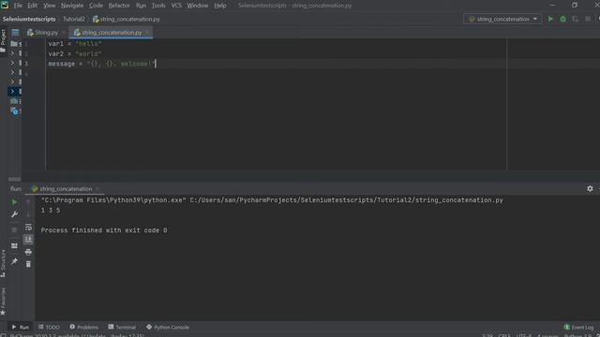Run string_concatenation with the green toolbar arrow
Image resolution: width=600 pixels, height=337 pixels.
(x=550, y=19)
